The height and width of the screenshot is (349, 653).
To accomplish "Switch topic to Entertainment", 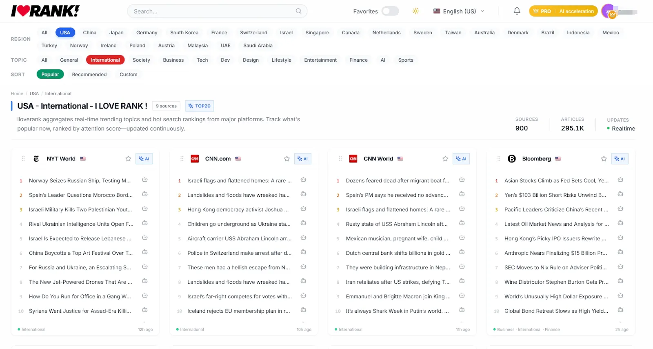I will [x=320, y=60].
